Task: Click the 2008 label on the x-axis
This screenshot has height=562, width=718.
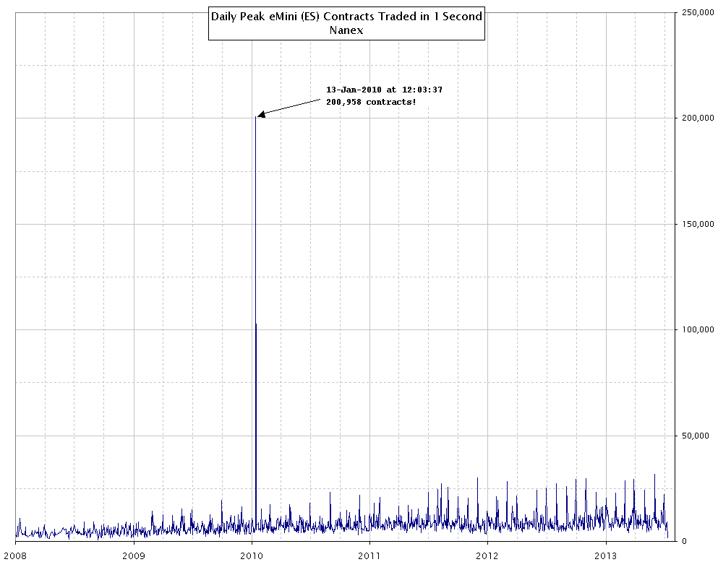Action: (x=16, y=555)
